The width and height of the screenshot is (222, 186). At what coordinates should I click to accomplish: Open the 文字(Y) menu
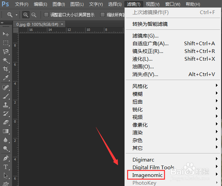(96, 4)
